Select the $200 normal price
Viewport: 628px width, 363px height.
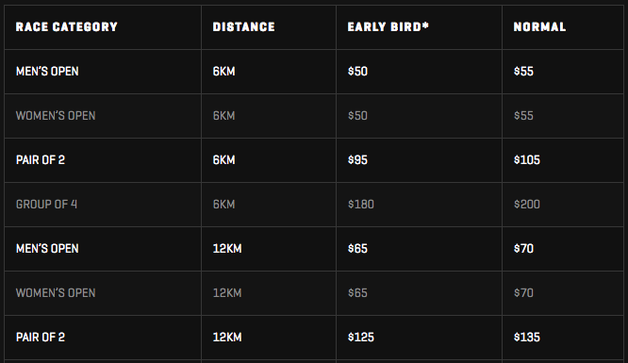point(527,205)
